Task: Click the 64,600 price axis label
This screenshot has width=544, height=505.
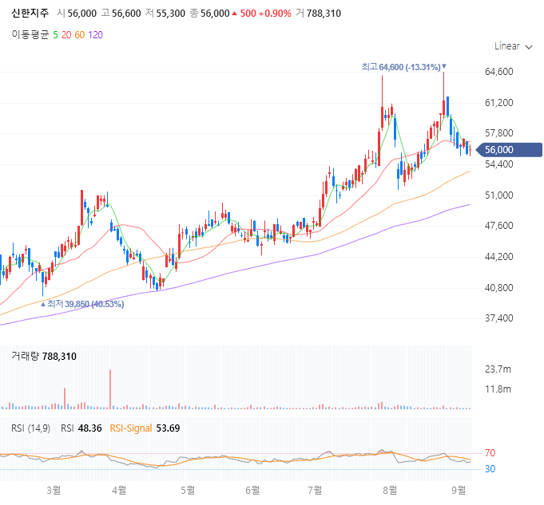Action: [499, 72]
